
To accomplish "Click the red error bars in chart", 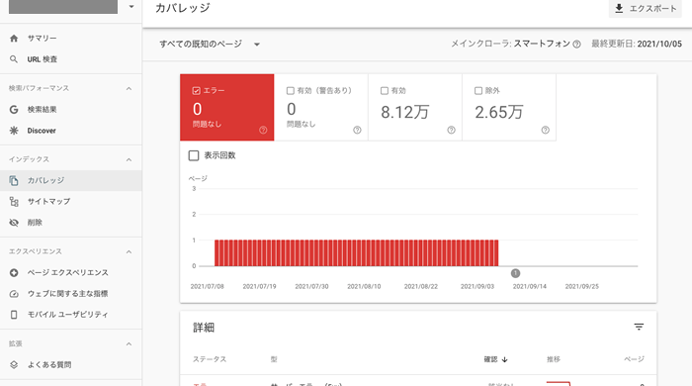I will click(357, 253).
